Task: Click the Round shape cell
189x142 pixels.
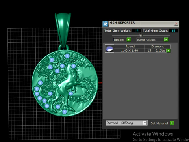Action: 130,47
